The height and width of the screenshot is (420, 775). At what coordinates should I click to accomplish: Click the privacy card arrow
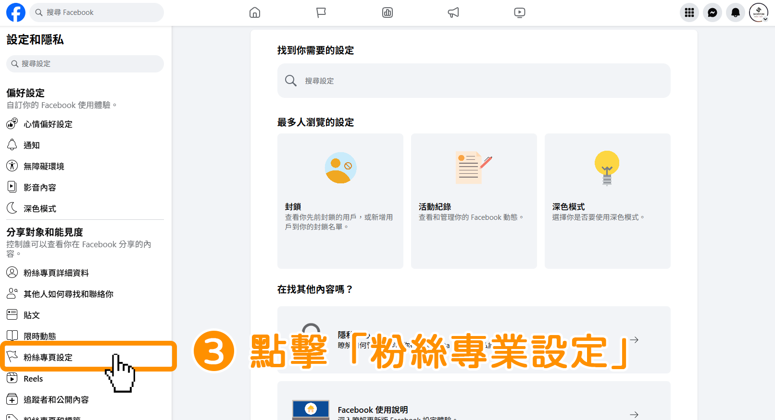coord(635,340)
